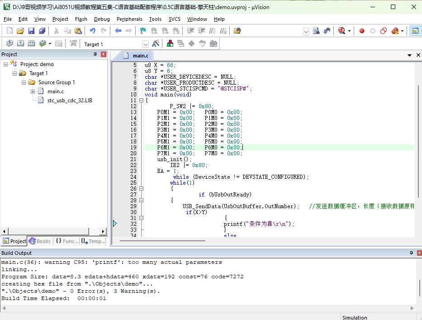Switch to the Books tab

click(x=40, y=241)
